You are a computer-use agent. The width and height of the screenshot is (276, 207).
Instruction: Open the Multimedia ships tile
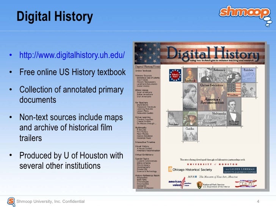tap(212, 118)
